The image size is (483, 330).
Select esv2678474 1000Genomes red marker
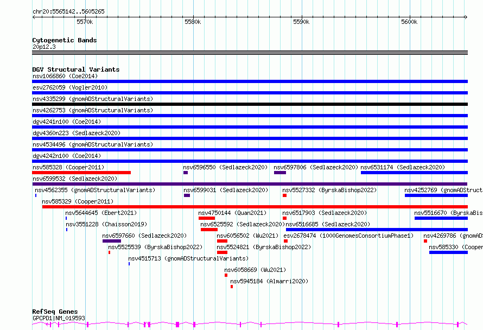click(x=285, y=241)
